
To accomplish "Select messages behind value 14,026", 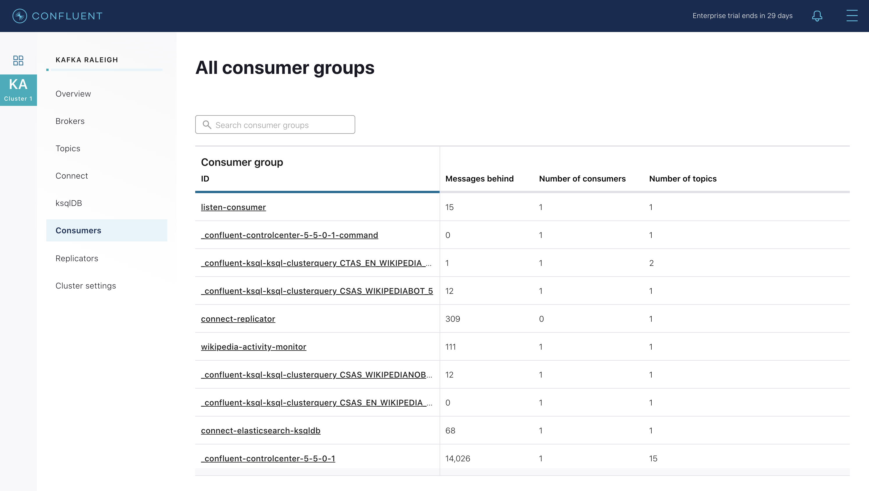I will tap(457, 459).
